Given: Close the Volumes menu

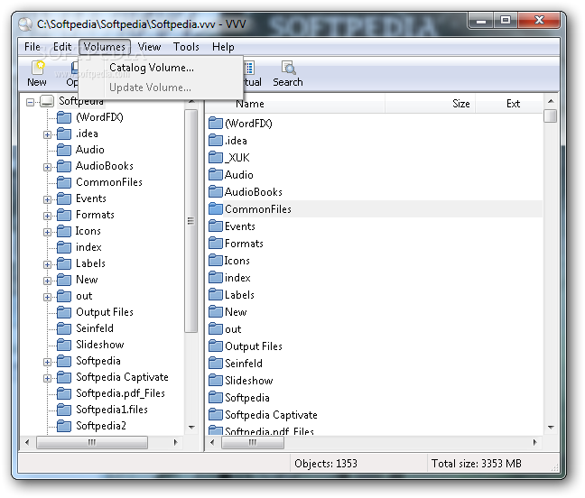Looking at the screenshot, I should [105, 47].
